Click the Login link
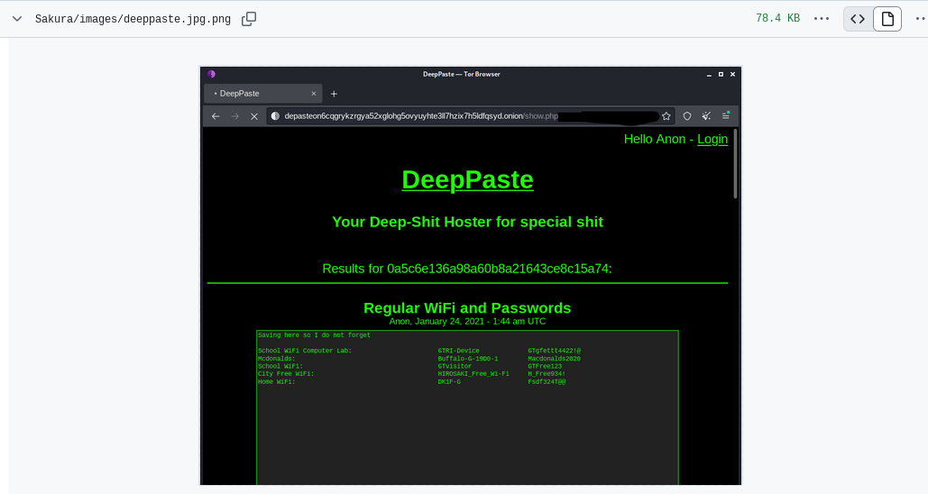 click(712, 139)
